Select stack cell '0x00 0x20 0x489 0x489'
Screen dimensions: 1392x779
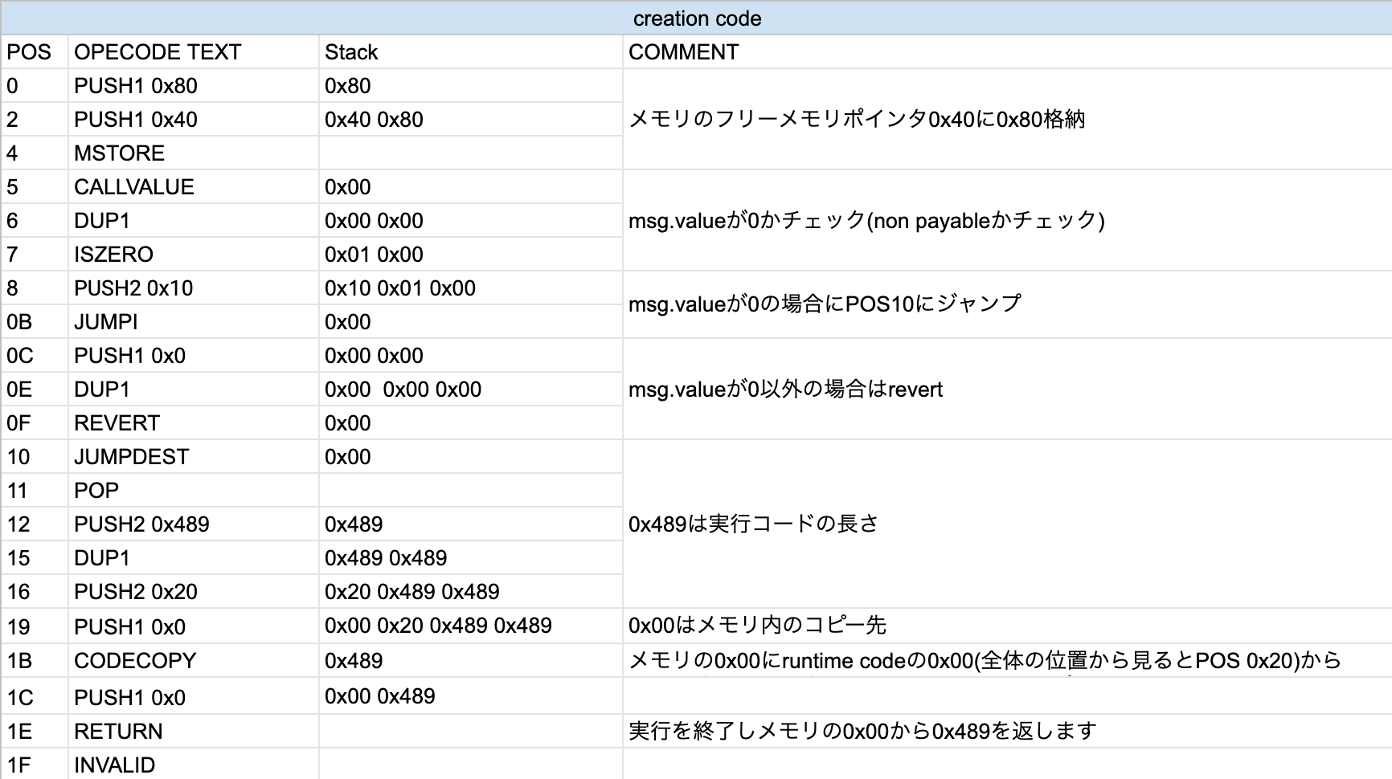[470, 626]
